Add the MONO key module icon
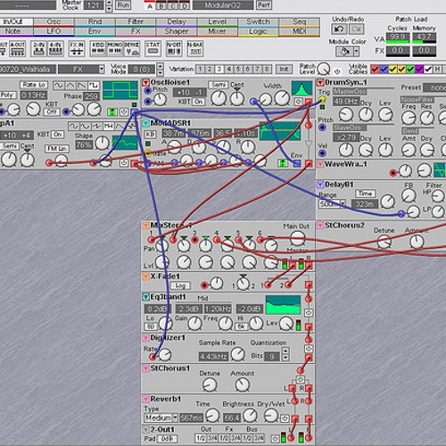 click(x=114, y=49)
